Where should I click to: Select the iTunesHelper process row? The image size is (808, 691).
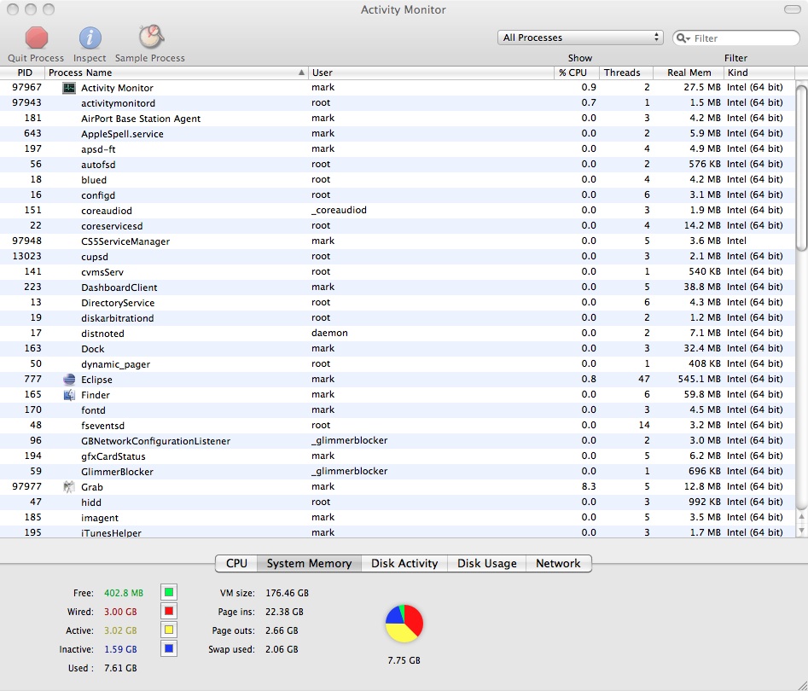397,531
